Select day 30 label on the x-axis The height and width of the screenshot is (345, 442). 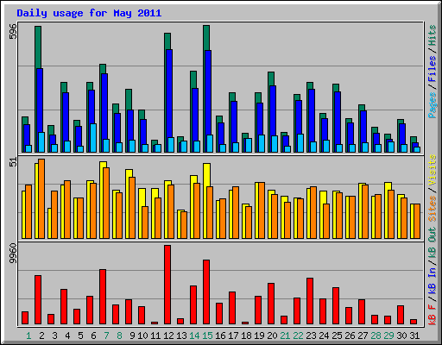pos(401,336)
